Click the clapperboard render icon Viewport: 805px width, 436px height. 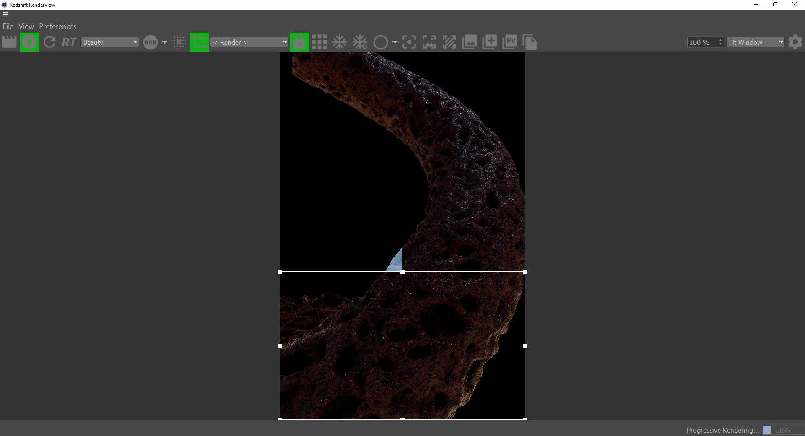tap(9, 42)
